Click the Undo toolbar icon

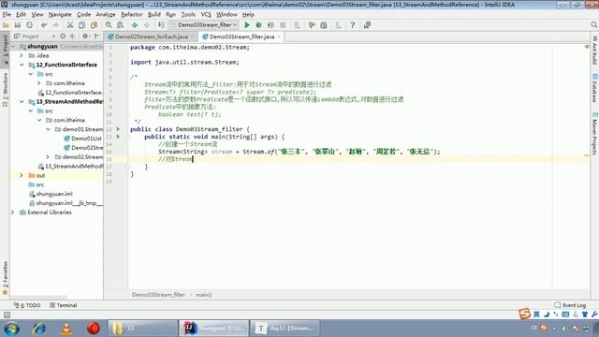(x=44, y=25)
